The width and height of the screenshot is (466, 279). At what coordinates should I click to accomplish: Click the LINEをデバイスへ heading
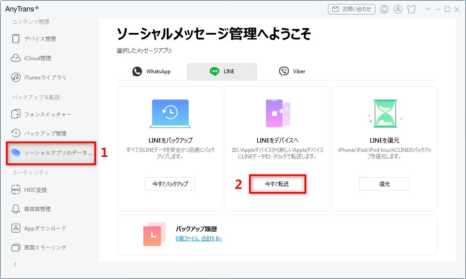pyautogui.click(x=277, y=140)
